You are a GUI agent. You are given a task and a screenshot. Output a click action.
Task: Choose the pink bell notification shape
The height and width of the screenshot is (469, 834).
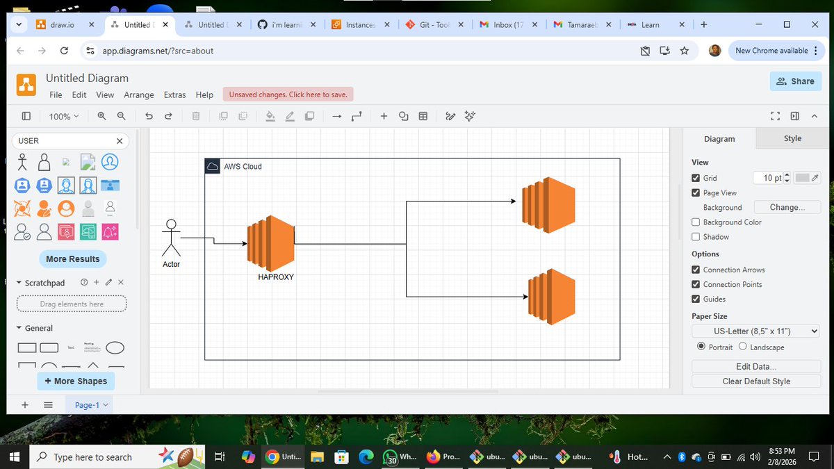click(110, 231)
